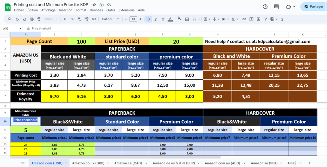
Task: Open Amazon.com (USD) tab options arrow
Action: click(66, 163)
